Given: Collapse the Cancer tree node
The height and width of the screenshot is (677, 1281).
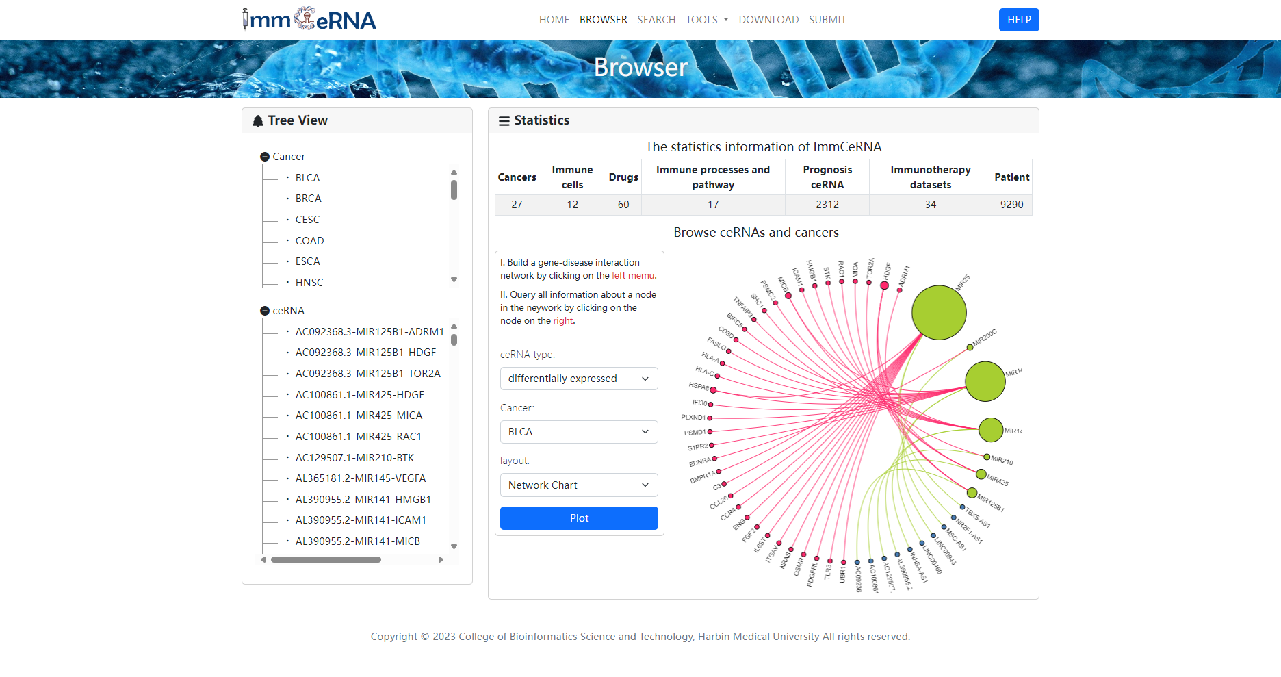Looking at the screenshot, I should tap(265, 157).
